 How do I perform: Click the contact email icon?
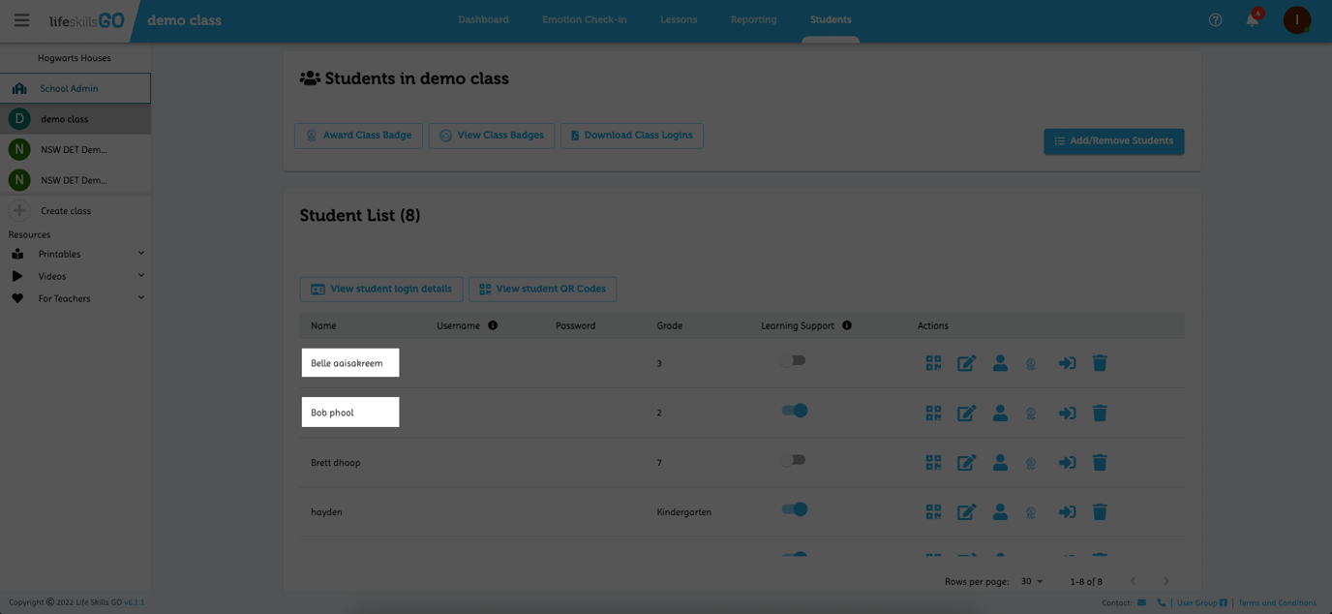[x=1142, y=602]
